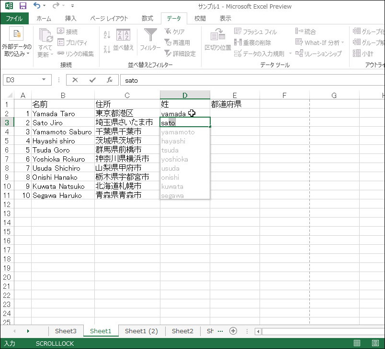Switch to the 表示 ribbon tab
Viewport: 385px width, 349px height.
(225, 18)
